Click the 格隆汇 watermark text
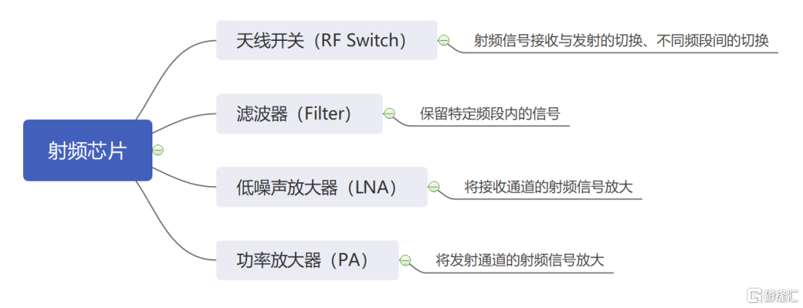Screen dimensions: 803x308 coord(781,296)
